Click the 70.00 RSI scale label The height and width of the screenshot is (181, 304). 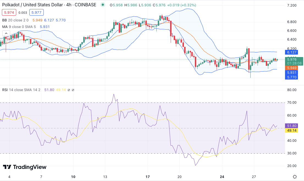click(x=292, y=103)
